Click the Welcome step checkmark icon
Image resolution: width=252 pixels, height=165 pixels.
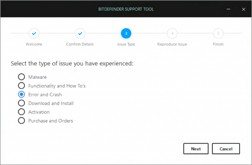point(34,33)
